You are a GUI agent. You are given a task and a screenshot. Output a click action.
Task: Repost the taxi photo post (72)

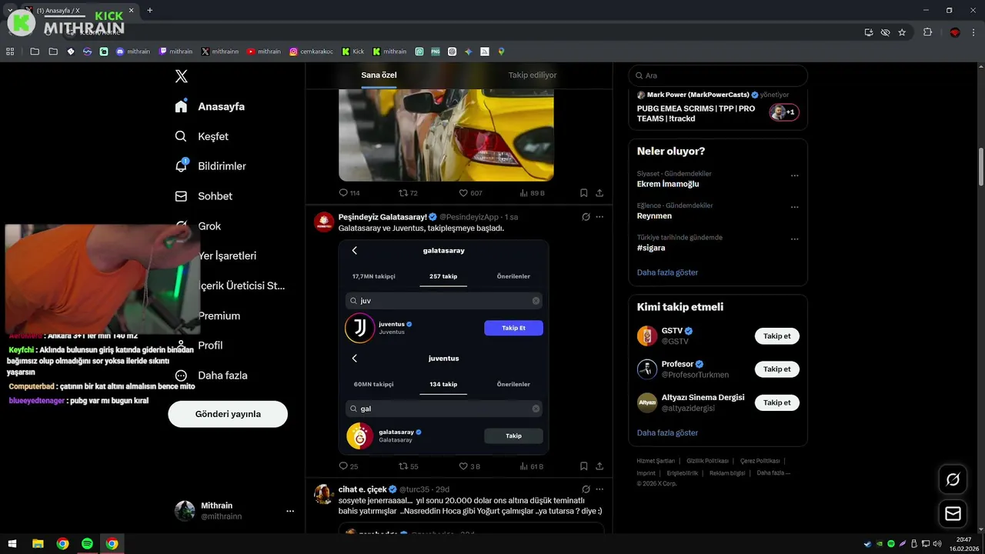(408, 193)
